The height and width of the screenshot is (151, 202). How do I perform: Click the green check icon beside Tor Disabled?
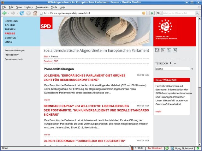pos(167,148)
